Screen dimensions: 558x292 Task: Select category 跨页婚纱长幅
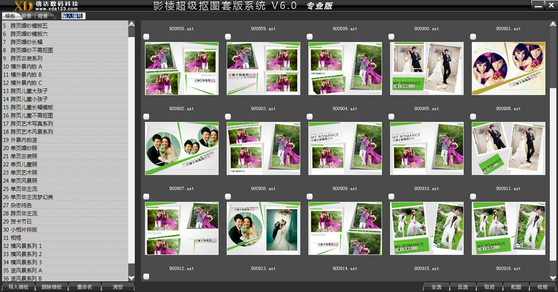pos(65,42)
